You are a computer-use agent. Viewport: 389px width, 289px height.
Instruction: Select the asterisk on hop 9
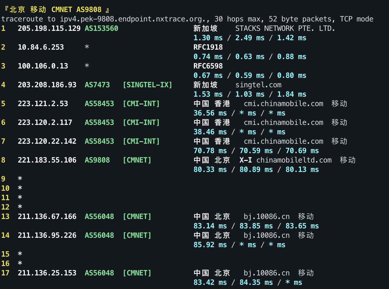20,178
